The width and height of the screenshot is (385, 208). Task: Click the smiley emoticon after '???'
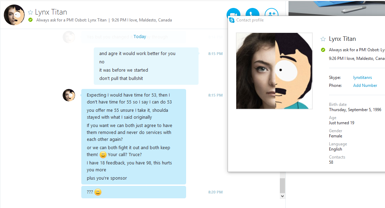pos(98,192)
